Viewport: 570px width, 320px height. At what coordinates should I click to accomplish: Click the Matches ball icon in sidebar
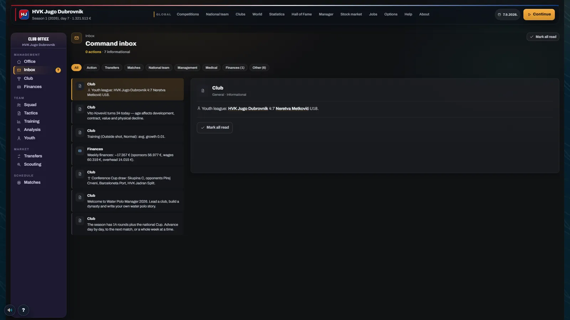(19, 182)
